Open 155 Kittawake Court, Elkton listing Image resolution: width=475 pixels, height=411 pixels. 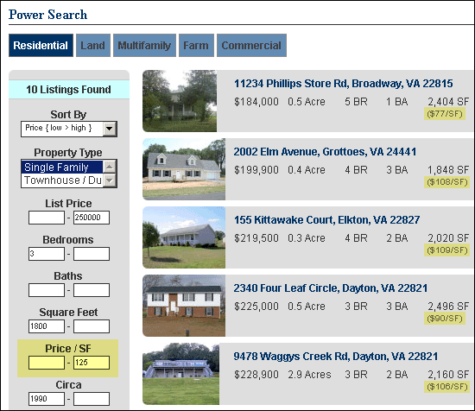click(326, 220)
